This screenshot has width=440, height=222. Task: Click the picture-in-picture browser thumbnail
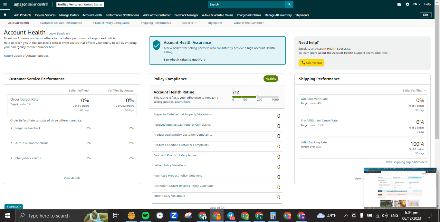pos(400,188)
